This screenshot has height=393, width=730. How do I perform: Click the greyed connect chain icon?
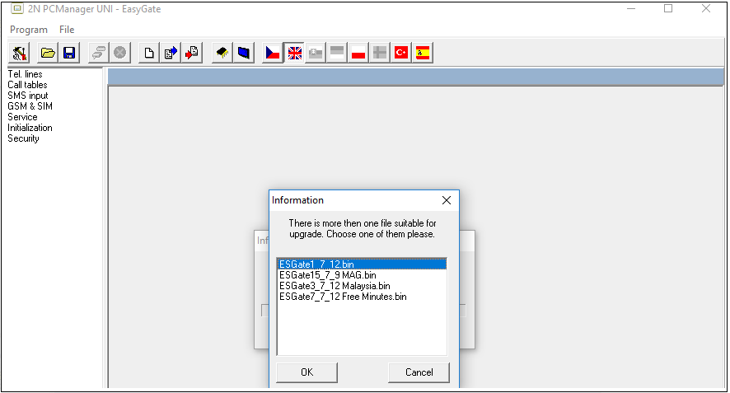pos(98,53)
